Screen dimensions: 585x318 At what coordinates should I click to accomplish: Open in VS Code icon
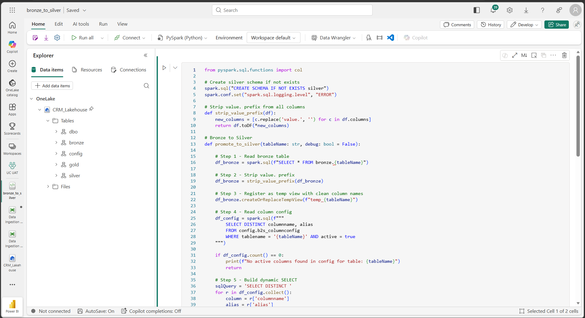click(391, 38)
